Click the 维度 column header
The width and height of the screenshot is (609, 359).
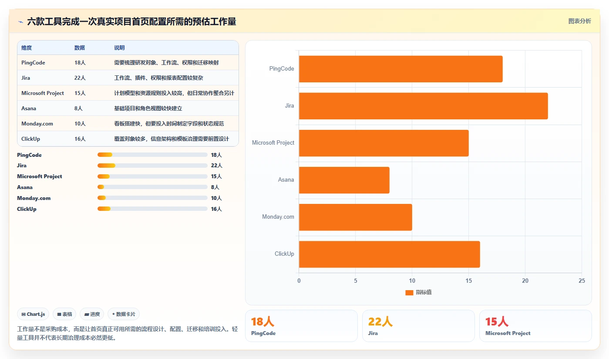[x=27, y=48]
